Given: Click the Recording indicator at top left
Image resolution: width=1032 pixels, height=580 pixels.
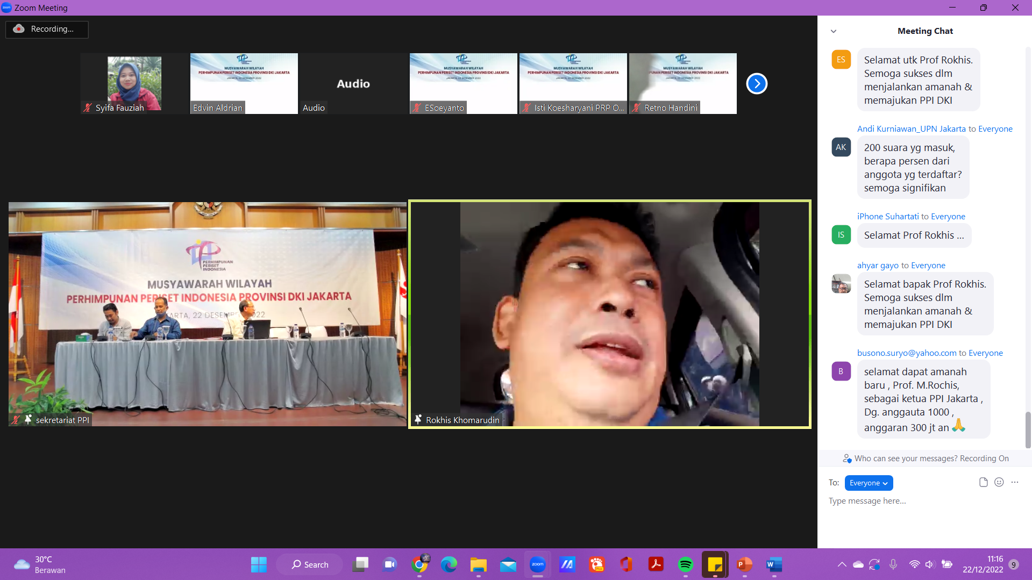Looking at the screenshot, I should [x=47, y=30].
